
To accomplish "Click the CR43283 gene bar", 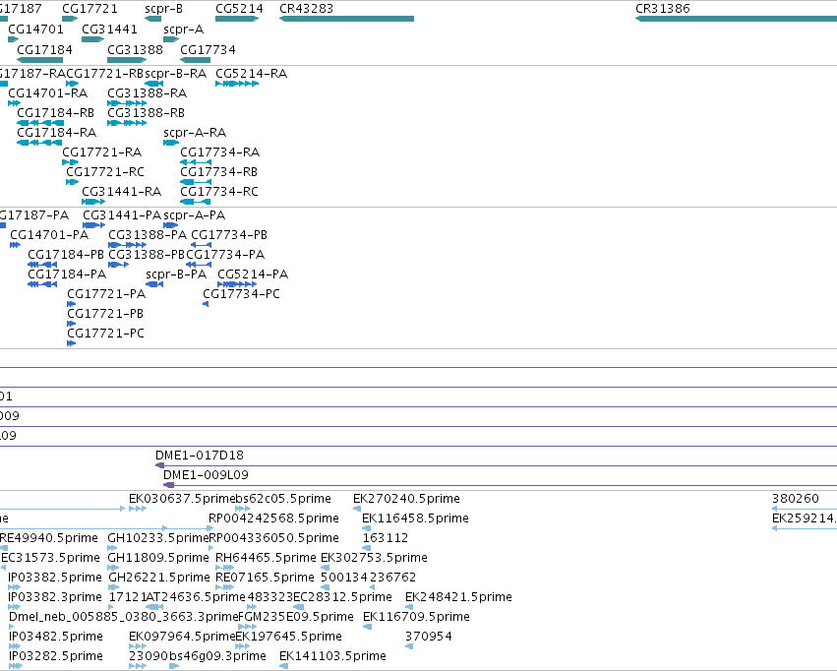I will pyautogui.click(x=346, y=19).
